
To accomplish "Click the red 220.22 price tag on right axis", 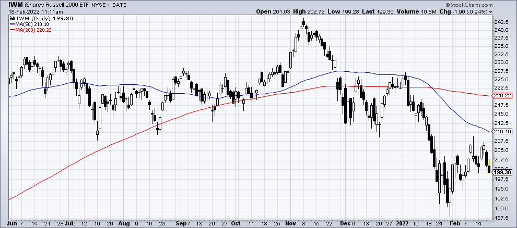I will (502, 96).
